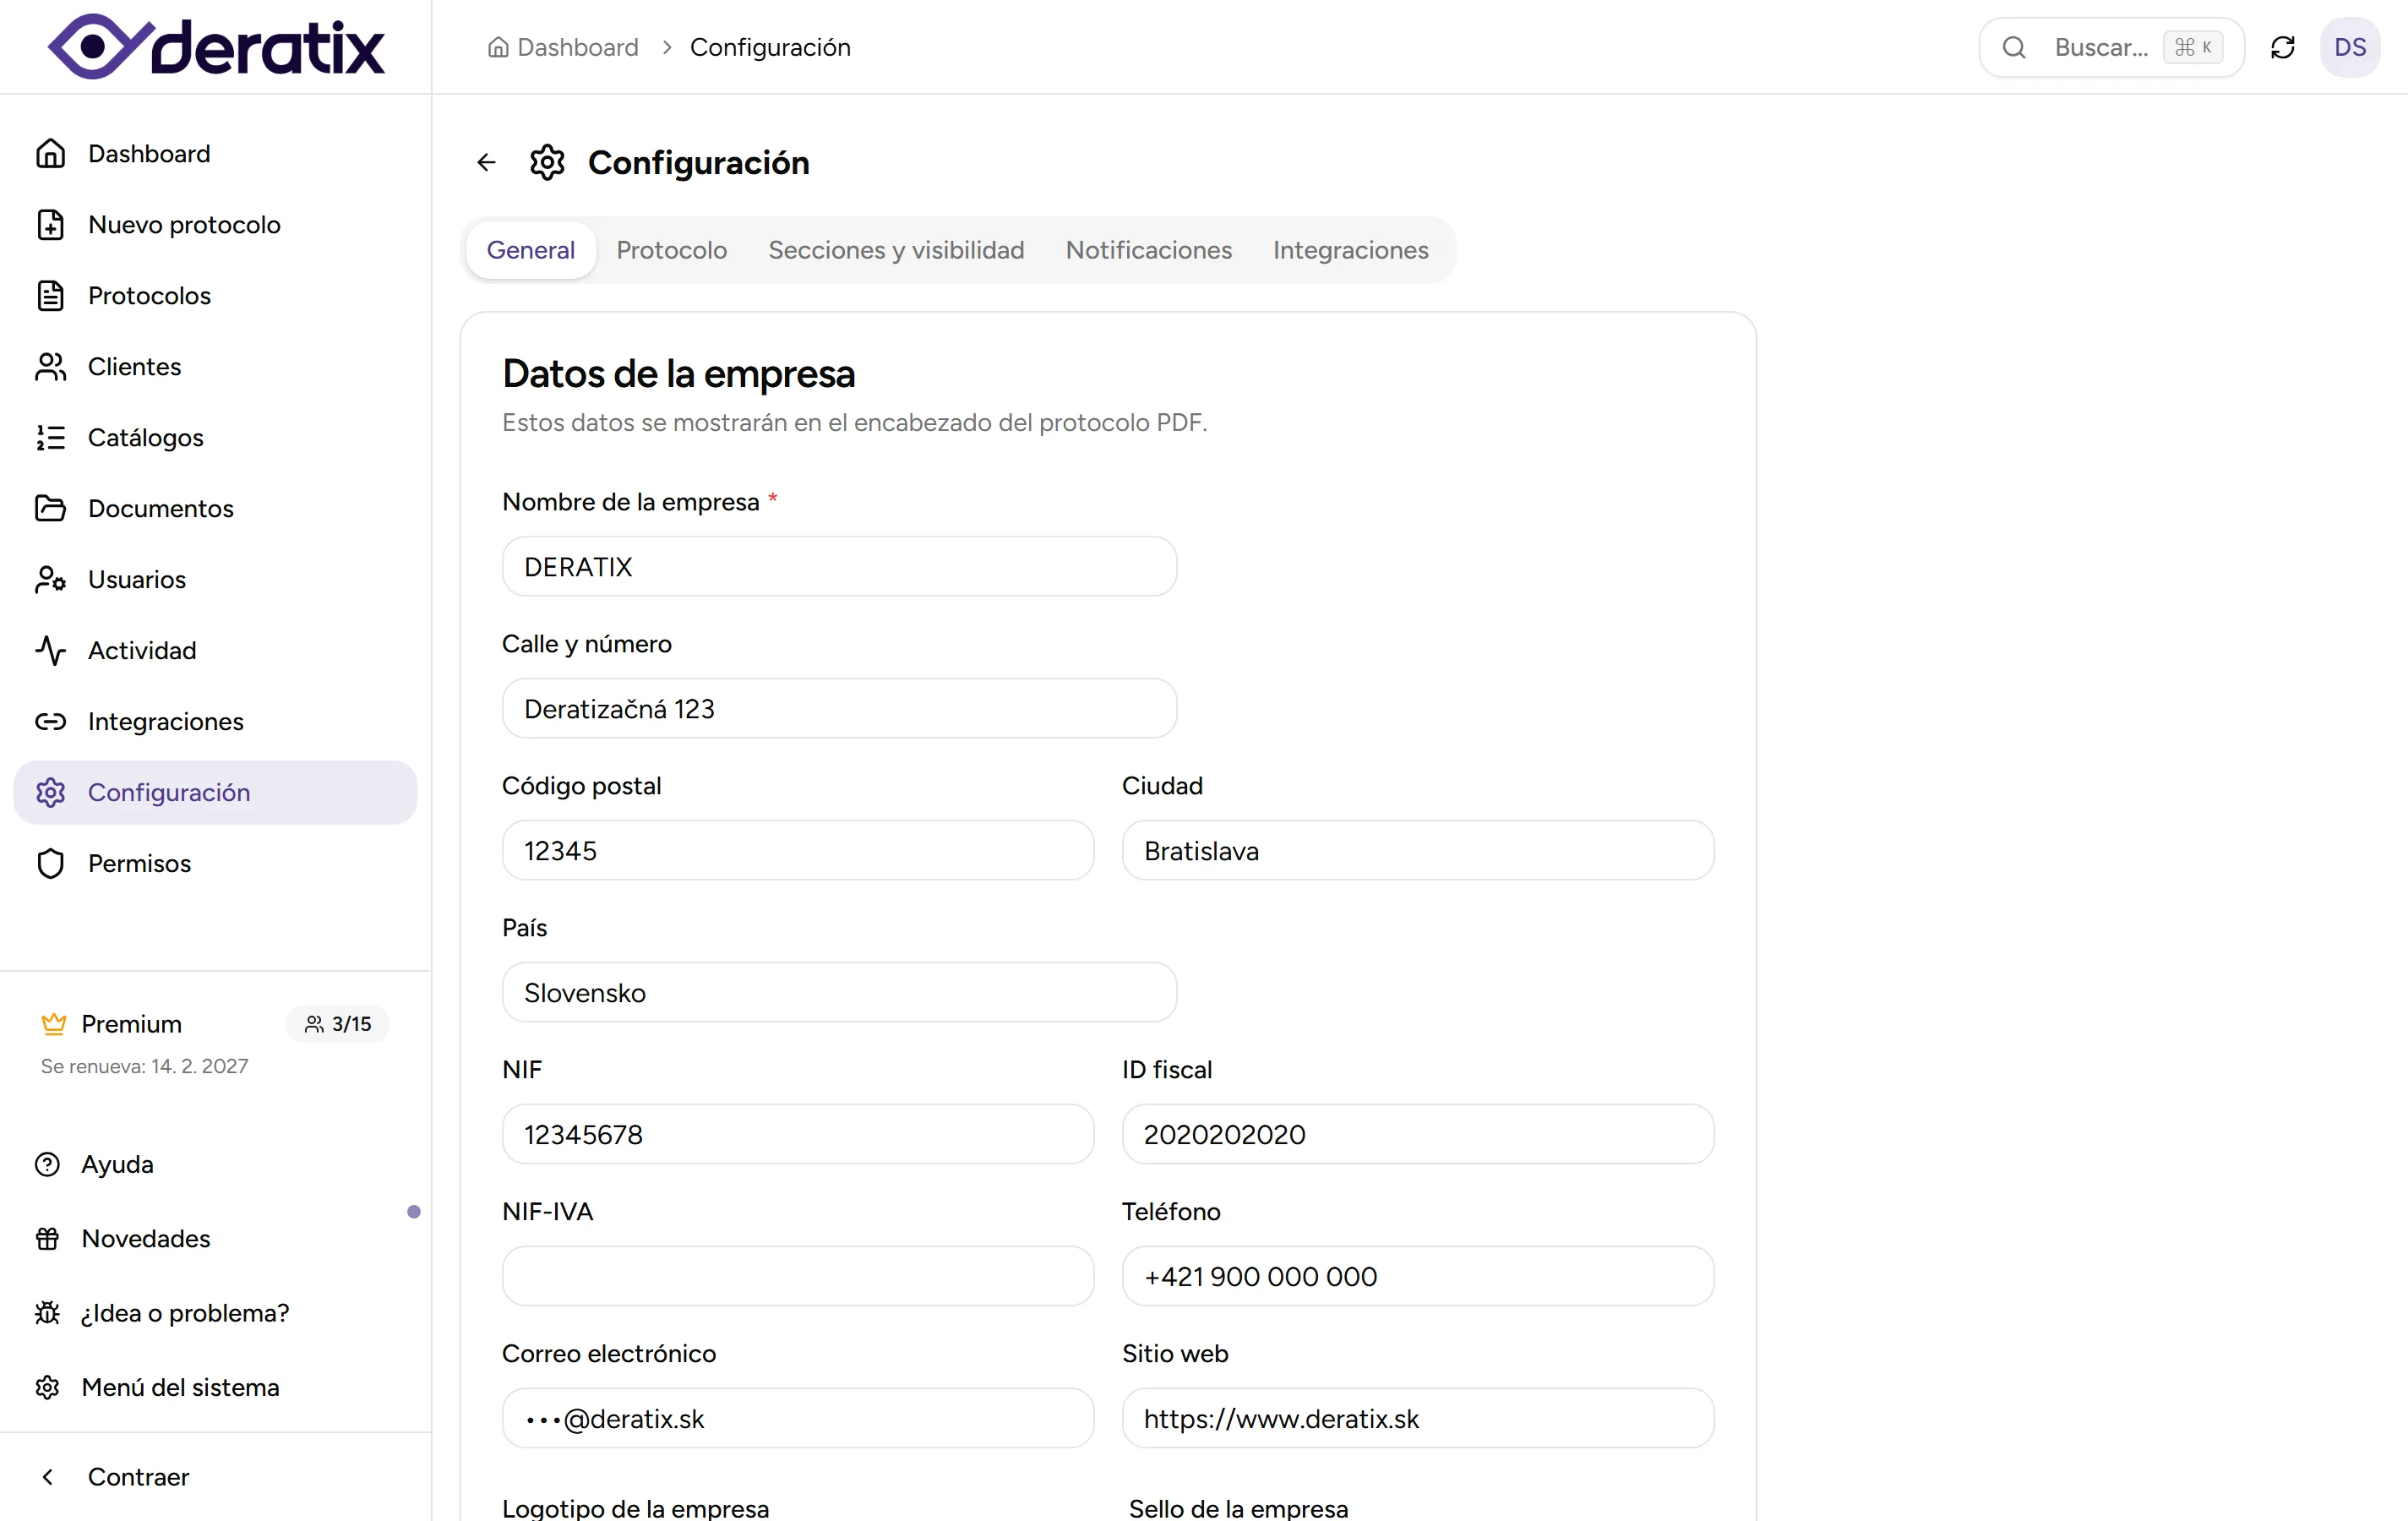Open the Notificaciones tab

point(1148,250)
